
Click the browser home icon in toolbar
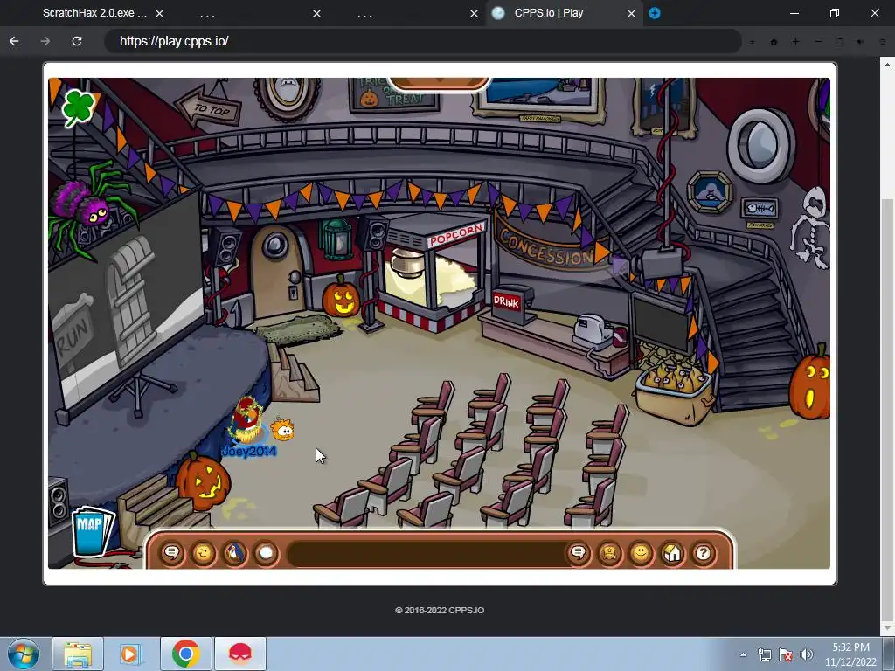pos(774,42)
